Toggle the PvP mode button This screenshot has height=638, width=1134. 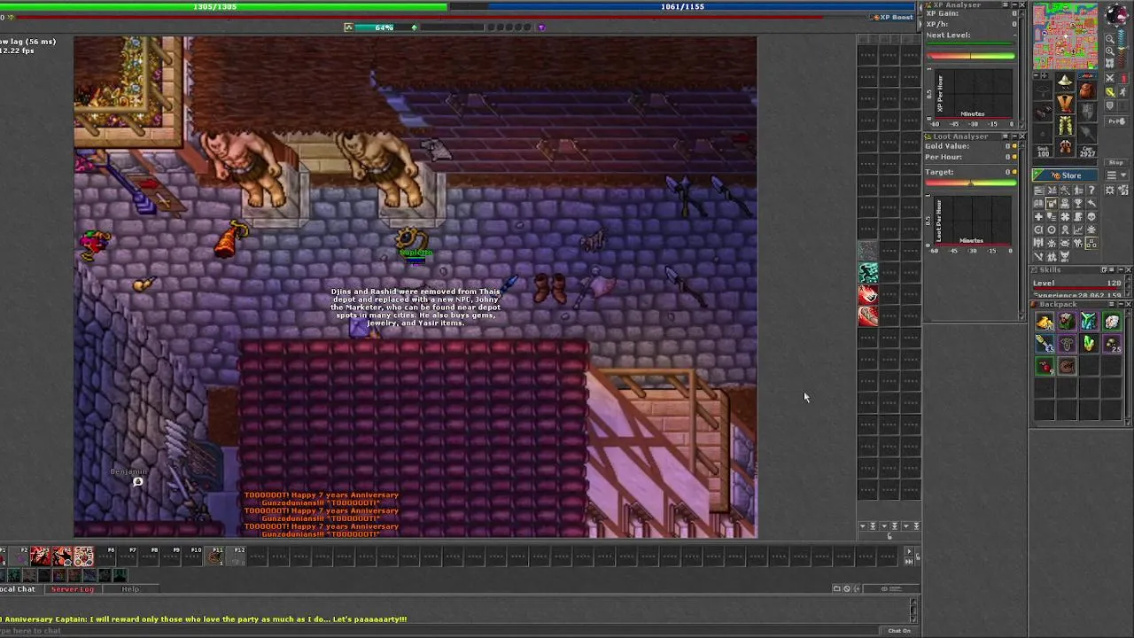[x=1117, y=121]
